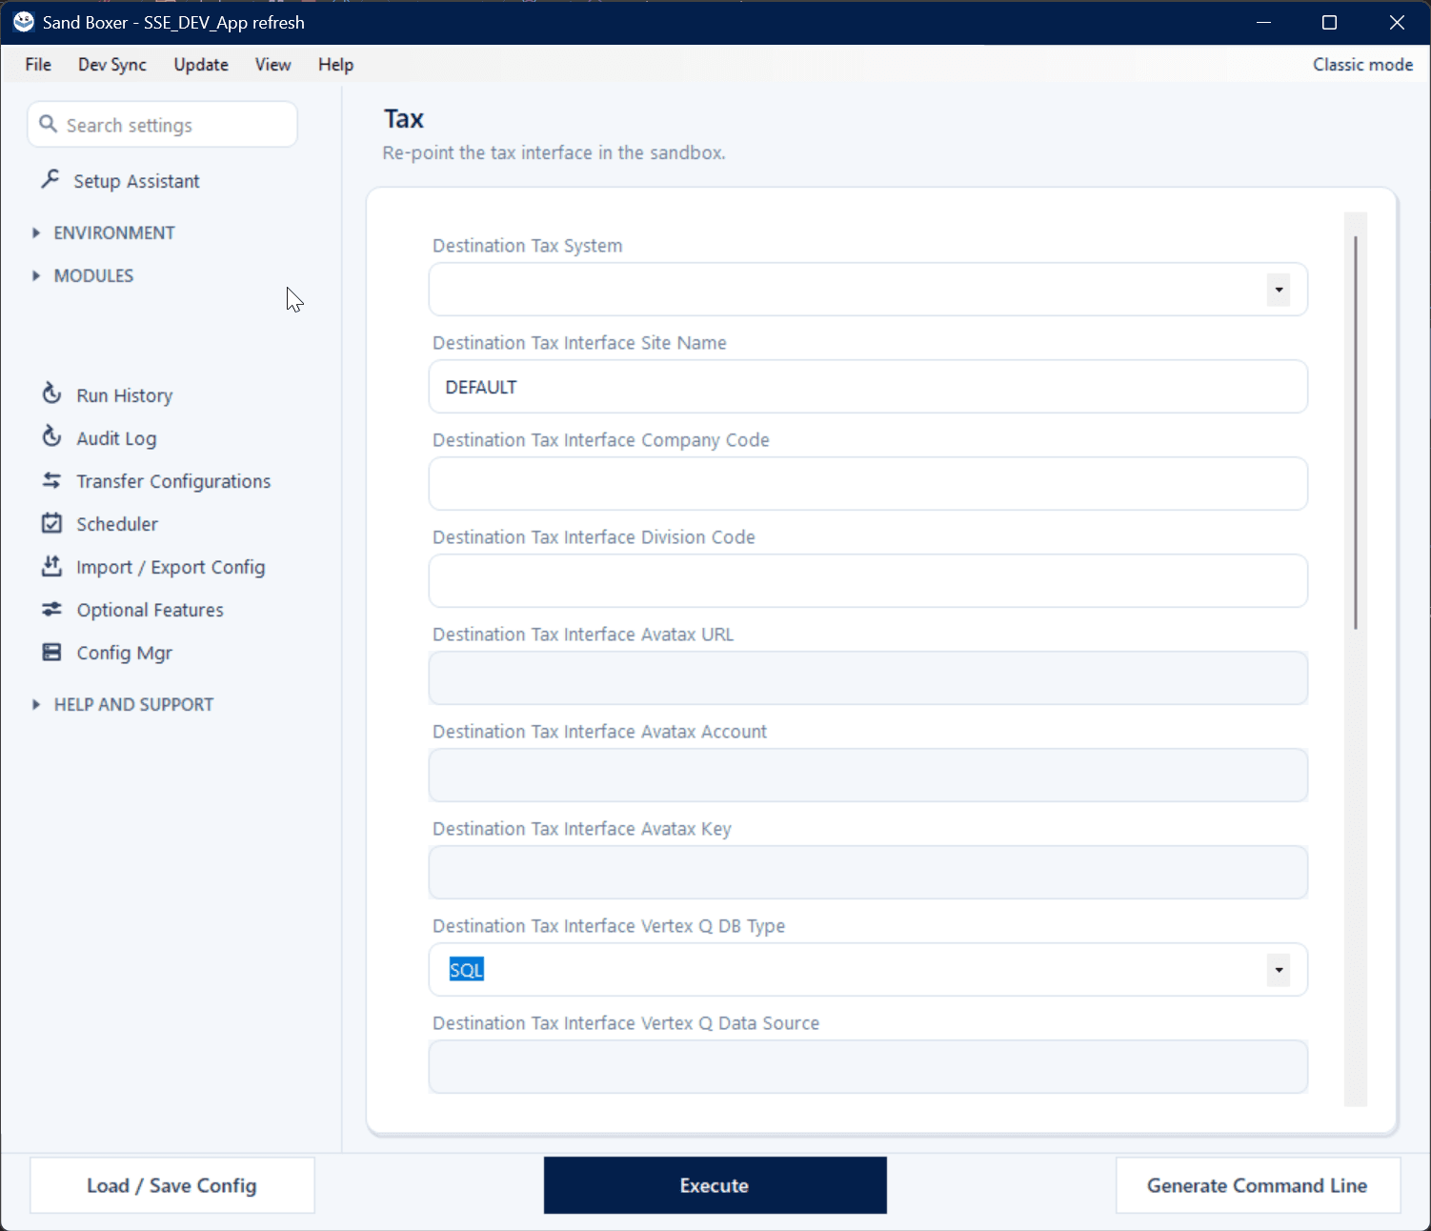Click Load / Save Config button
This screenshot has height=1231, width=1431.
[172, 1185]
